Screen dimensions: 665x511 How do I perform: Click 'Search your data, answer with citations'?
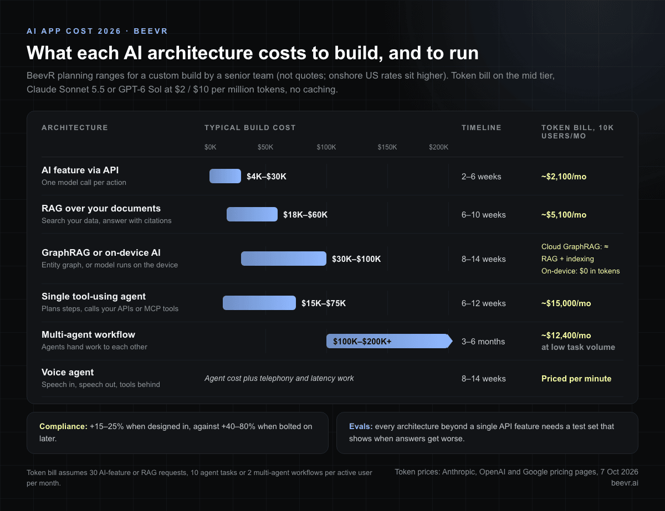click(106, 221)
